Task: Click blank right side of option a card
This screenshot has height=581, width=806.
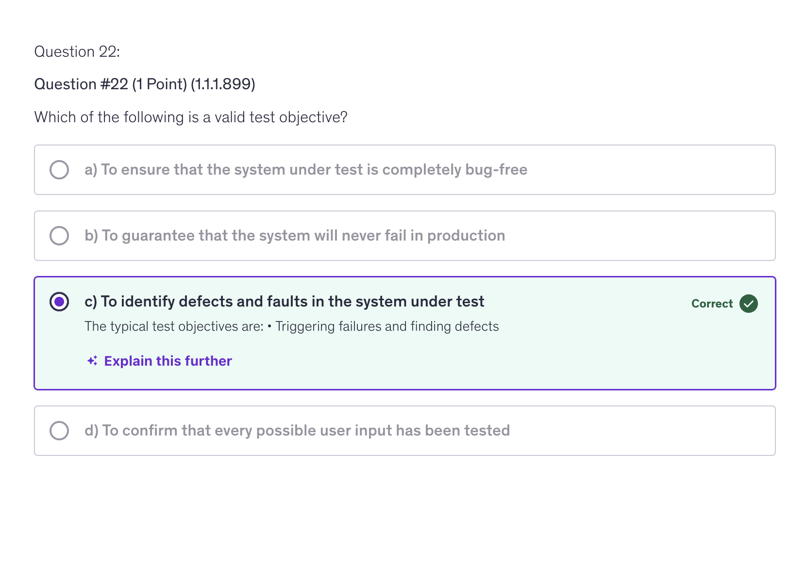Action: click(655, 170)
